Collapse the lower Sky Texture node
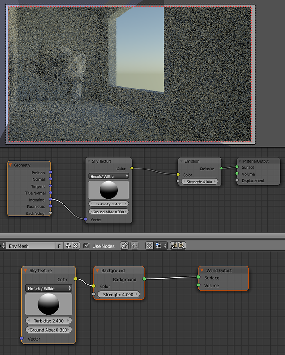 tap(26, 270)
